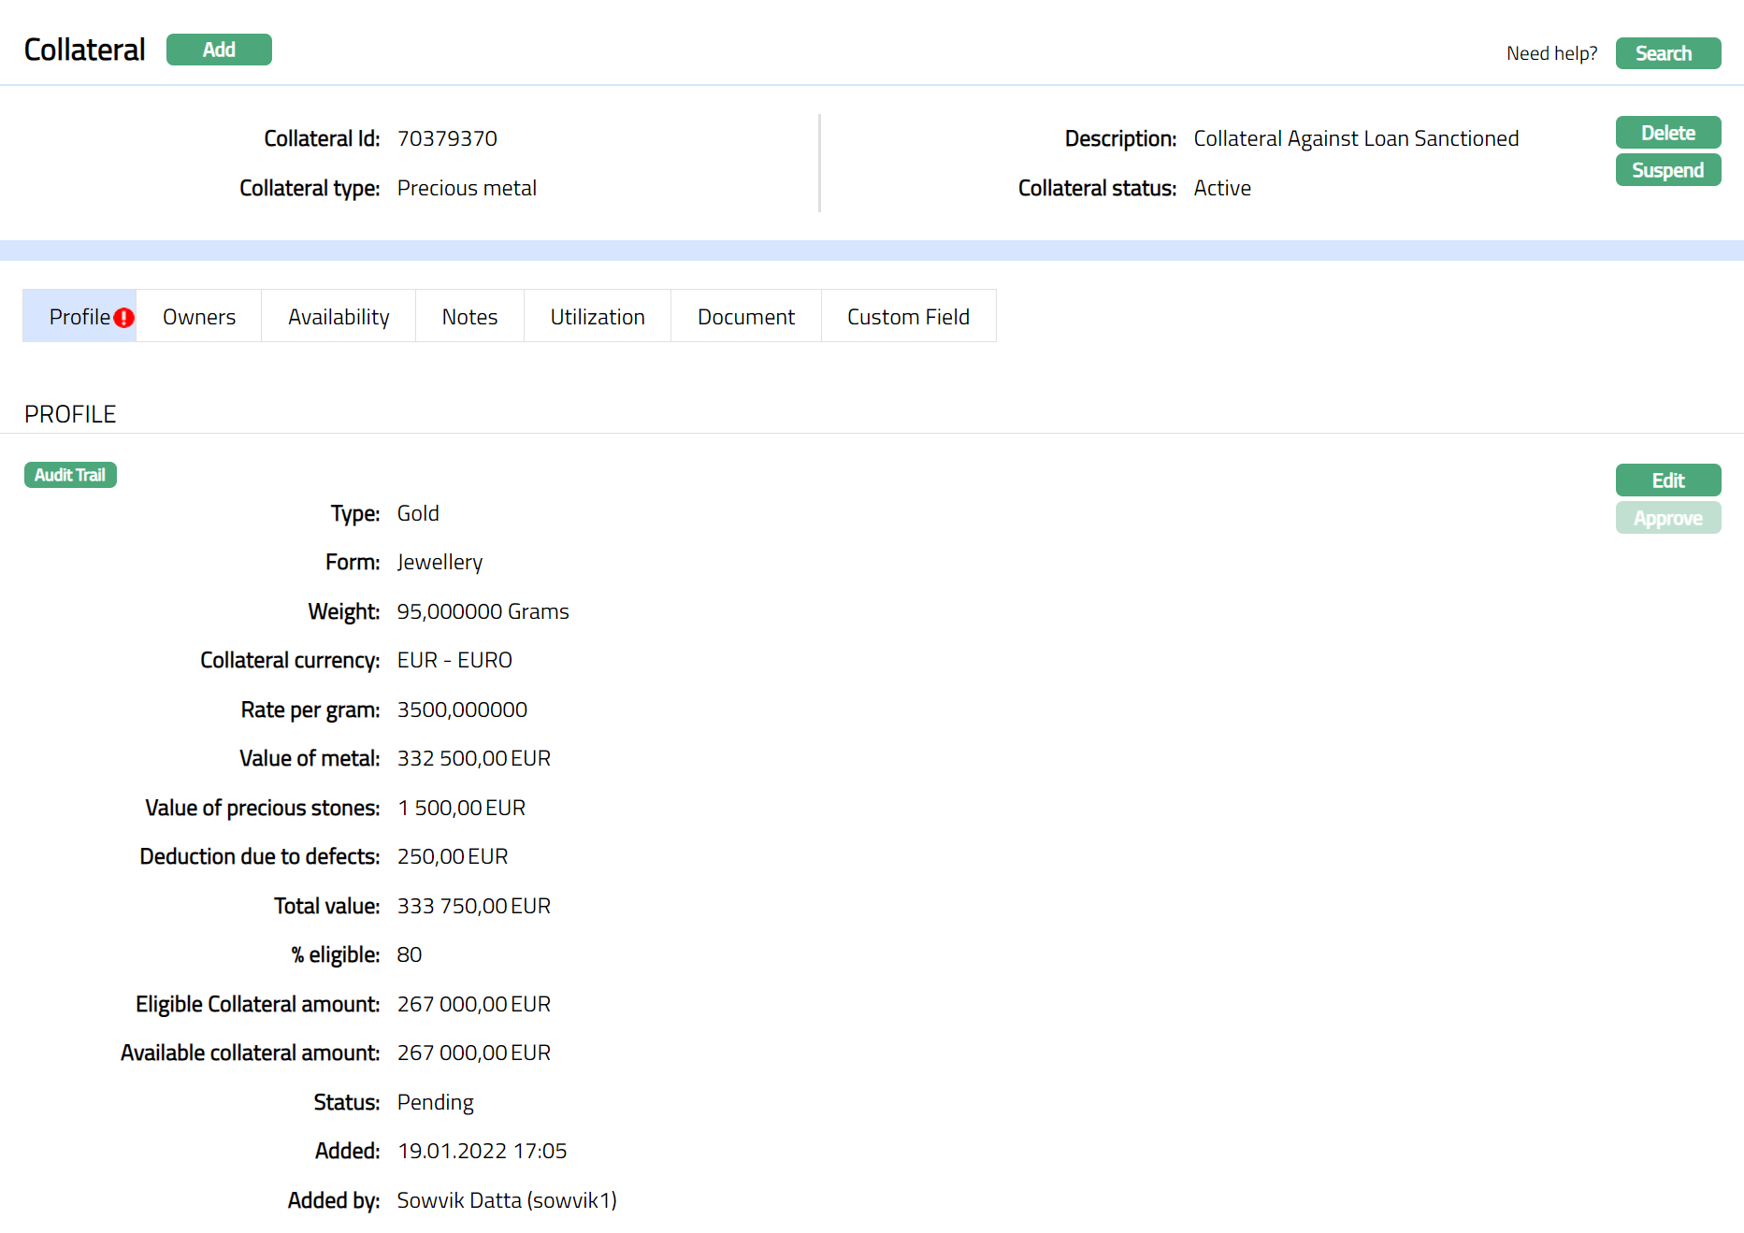Click the Collateral page heading
The width and height of the screenshot is (1744, 1233).
[x=84, y=50]
